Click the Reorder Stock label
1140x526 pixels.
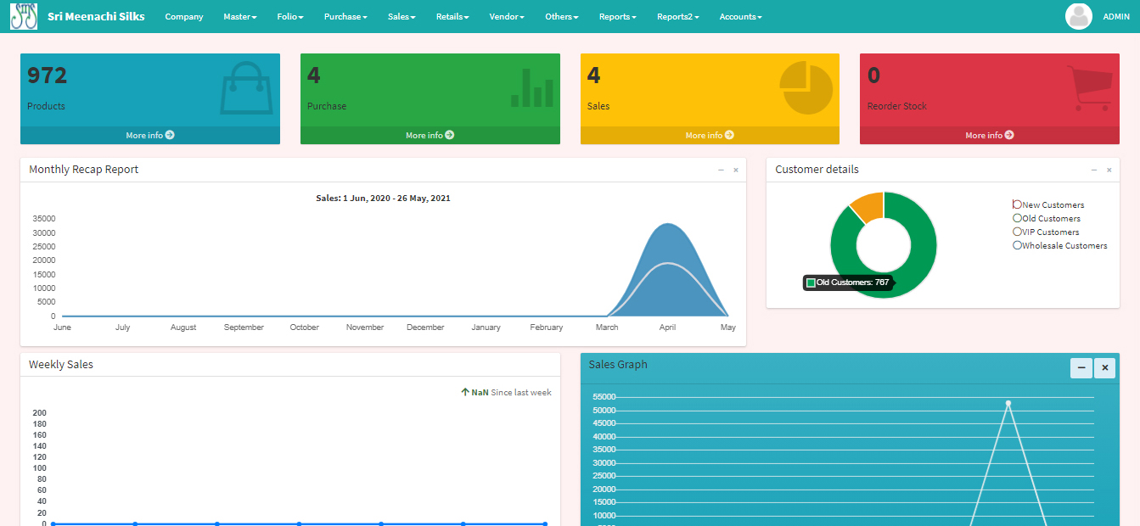coord(897,107)
